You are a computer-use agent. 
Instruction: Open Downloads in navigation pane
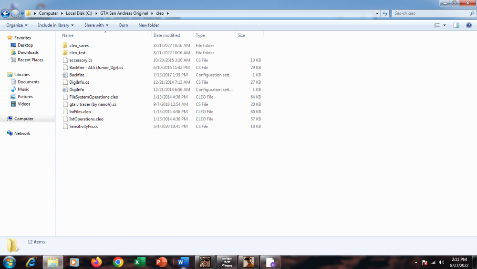(x=28, y=52)
